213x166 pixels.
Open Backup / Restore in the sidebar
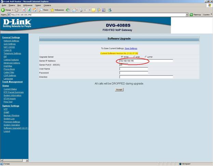[11, 116]
